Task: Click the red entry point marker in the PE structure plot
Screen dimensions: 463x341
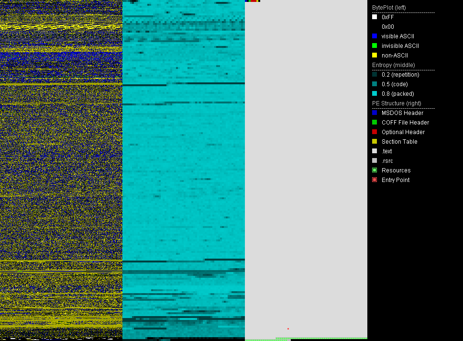Action: [x=288, y=329]
